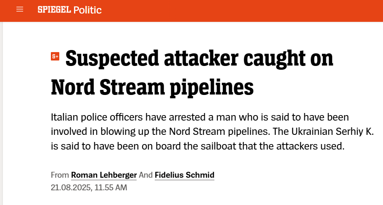Open the hamburger navigation menu
The width and height of the screenshot is (383, 205).
[x=20, y=9]
